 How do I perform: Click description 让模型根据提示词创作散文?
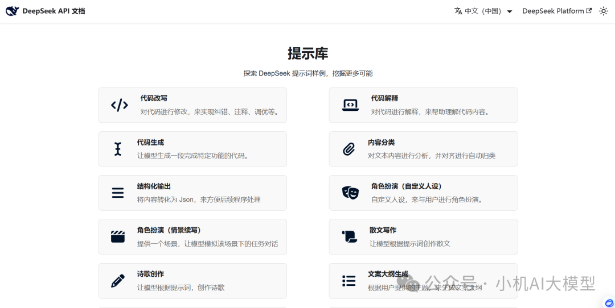(x=410, y=243)
